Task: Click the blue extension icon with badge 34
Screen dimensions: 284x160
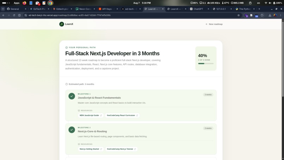Action: click(257, 16)
